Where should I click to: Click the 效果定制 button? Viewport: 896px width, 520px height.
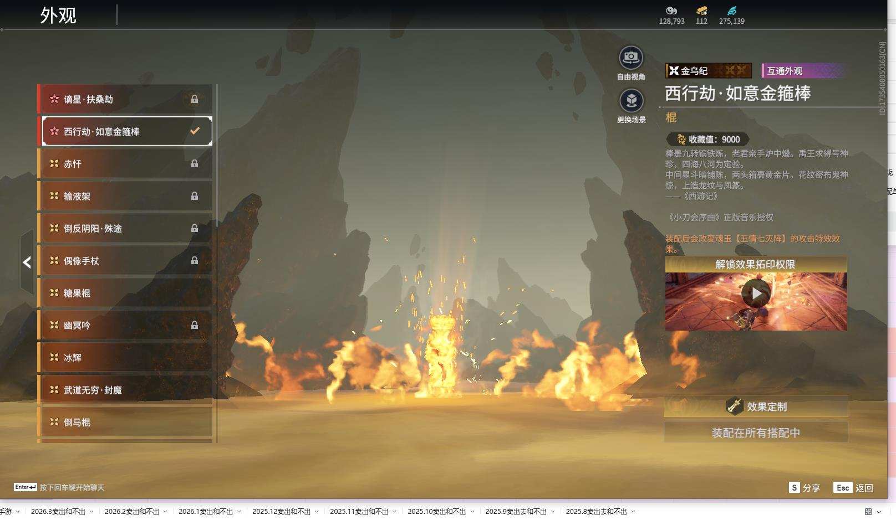[x=756, y=406]
